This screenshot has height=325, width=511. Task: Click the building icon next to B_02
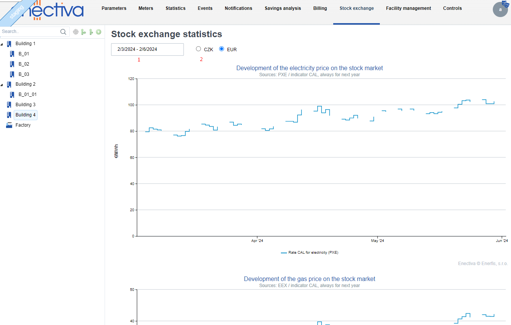(x=12, y=64)
